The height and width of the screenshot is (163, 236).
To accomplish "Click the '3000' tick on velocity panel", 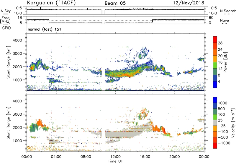I will (17, 114).
